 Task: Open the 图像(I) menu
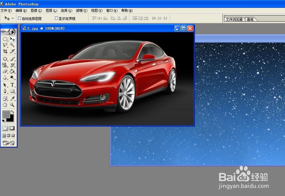[x=36, y=11]
